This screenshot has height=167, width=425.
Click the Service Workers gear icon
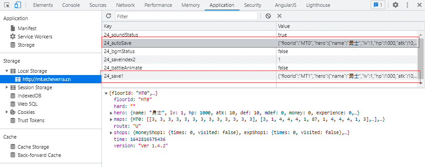coord(13,37)
